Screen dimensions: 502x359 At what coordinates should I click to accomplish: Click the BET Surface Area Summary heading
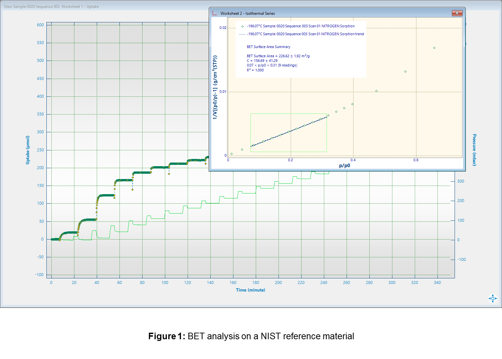268,47
